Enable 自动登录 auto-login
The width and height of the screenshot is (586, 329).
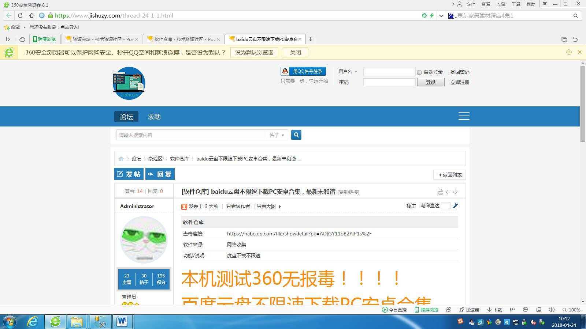click(419, 72)
